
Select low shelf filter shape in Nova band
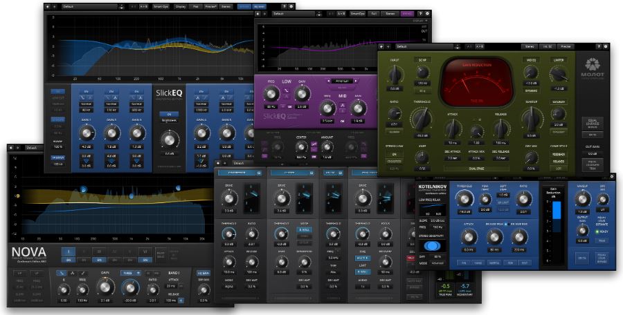pyautogui.click(x=63, y=273)
